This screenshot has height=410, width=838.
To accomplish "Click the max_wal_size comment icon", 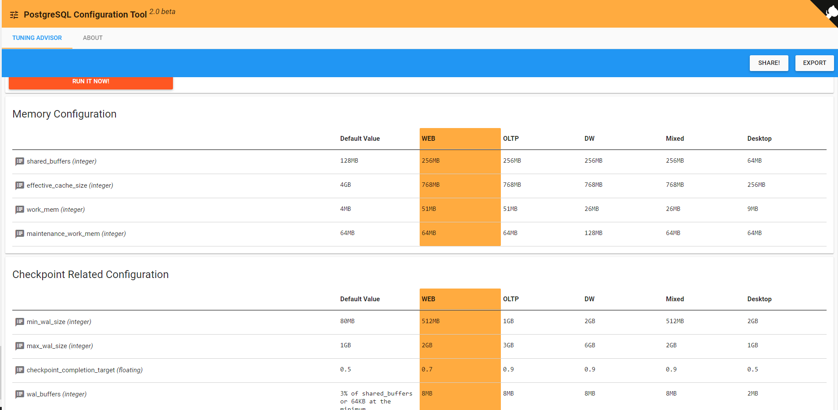I will [20, 346].
